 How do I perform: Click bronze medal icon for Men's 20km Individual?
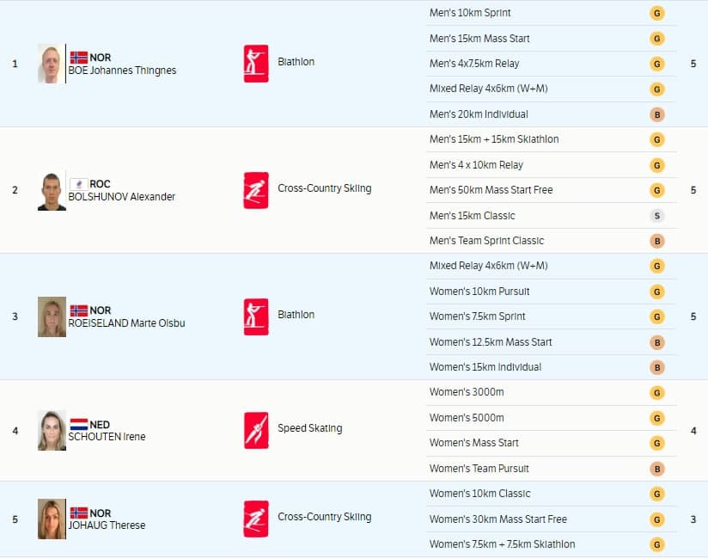point(656,114)
